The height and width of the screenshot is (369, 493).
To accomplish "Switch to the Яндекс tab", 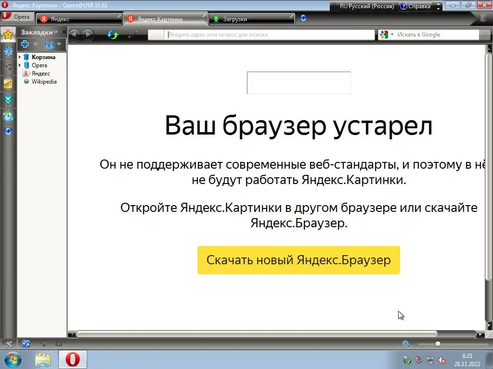I will [x=79, y=19].
